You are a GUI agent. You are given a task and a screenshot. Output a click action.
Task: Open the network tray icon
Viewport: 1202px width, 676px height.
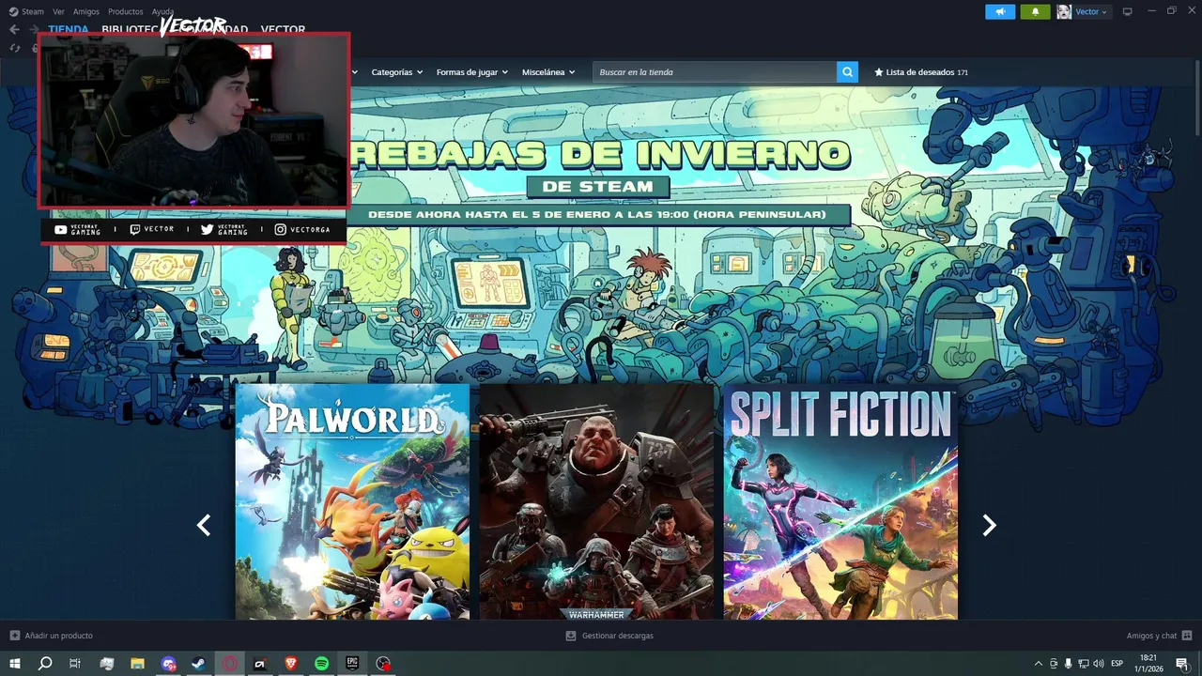[1084, 664]
